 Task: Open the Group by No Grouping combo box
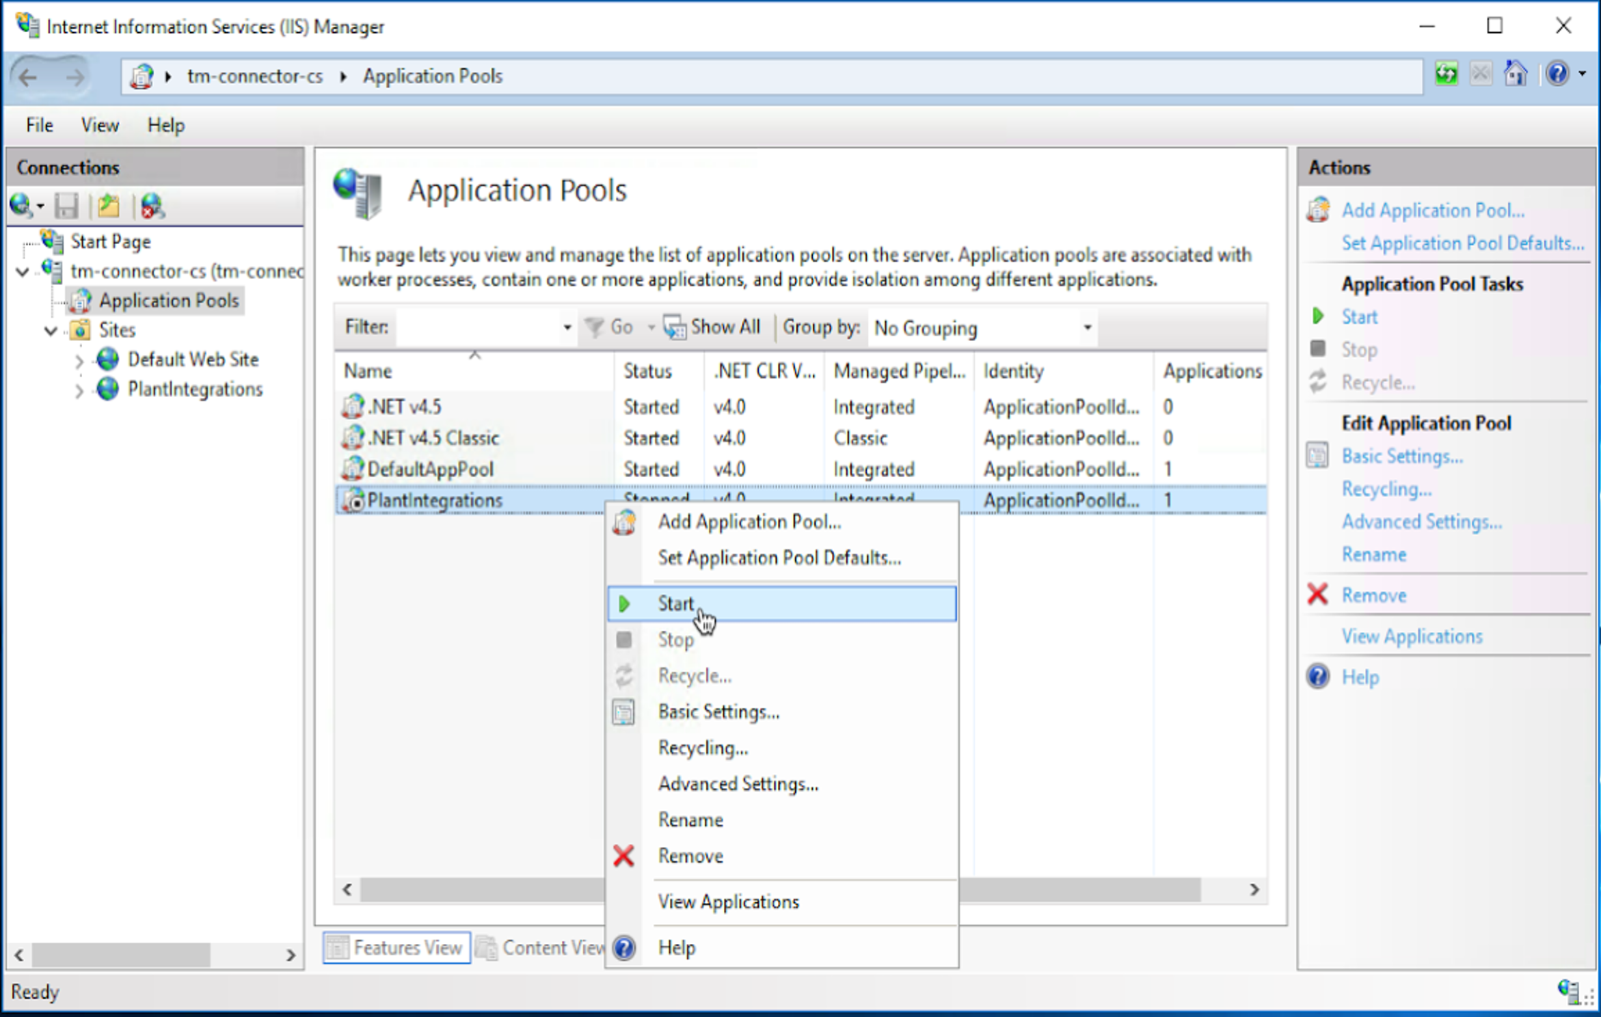click(982, 328)
